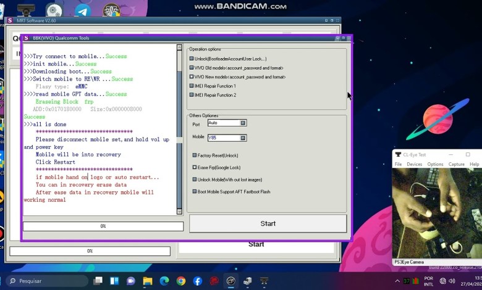Toggle Erase Frp(Google Lock) checkbox

pos(195,167)
